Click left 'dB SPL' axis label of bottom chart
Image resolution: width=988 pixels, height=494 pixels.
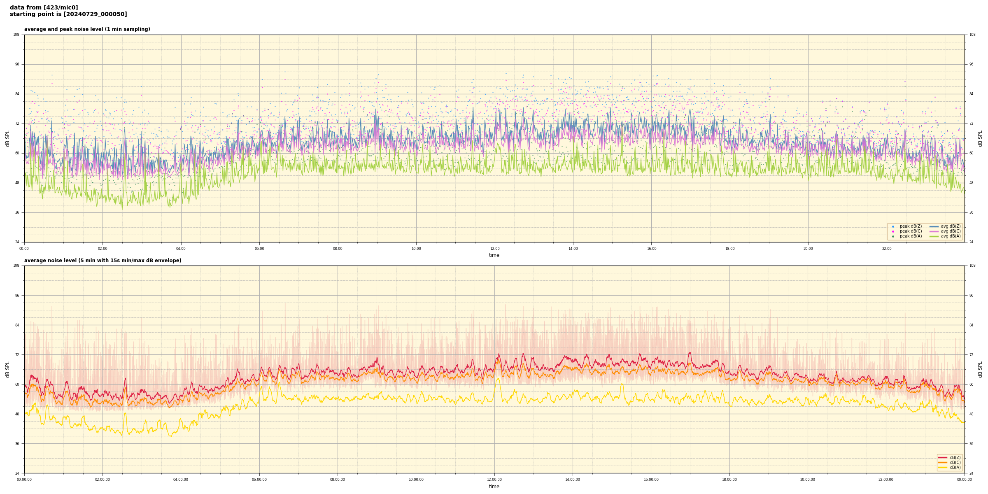(x=7, y=369)
